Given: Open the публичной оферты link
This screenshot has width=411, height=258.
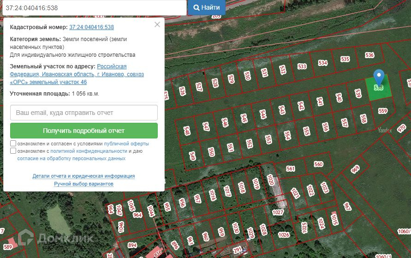Looking at the screenshot, I should click(126, 144).
